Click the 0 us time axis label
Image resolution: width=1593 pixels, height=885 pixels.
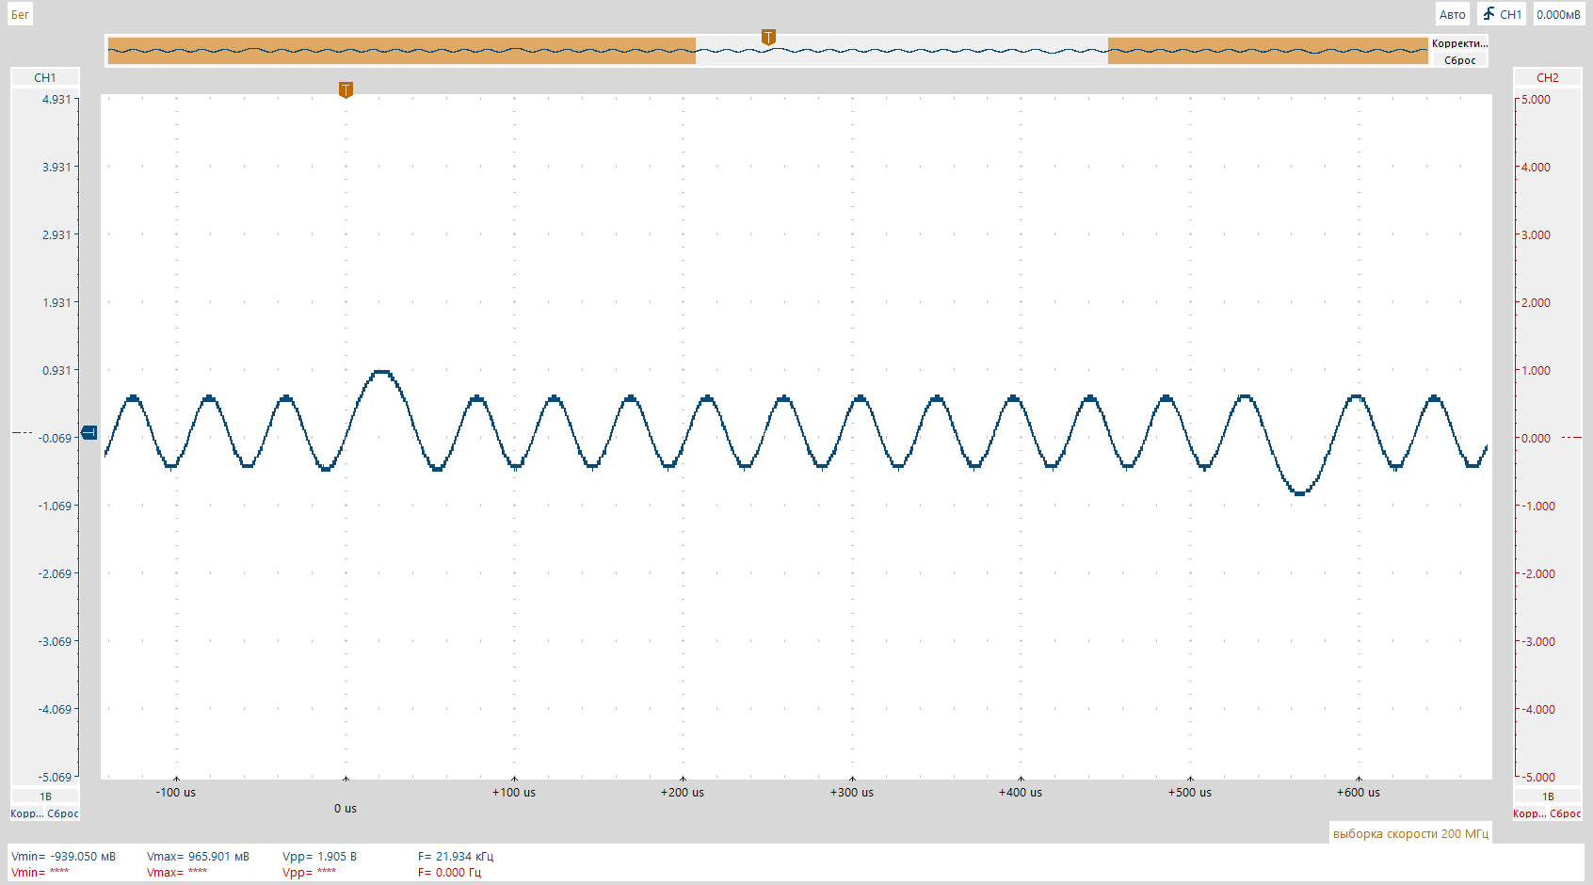coord(346,808)
